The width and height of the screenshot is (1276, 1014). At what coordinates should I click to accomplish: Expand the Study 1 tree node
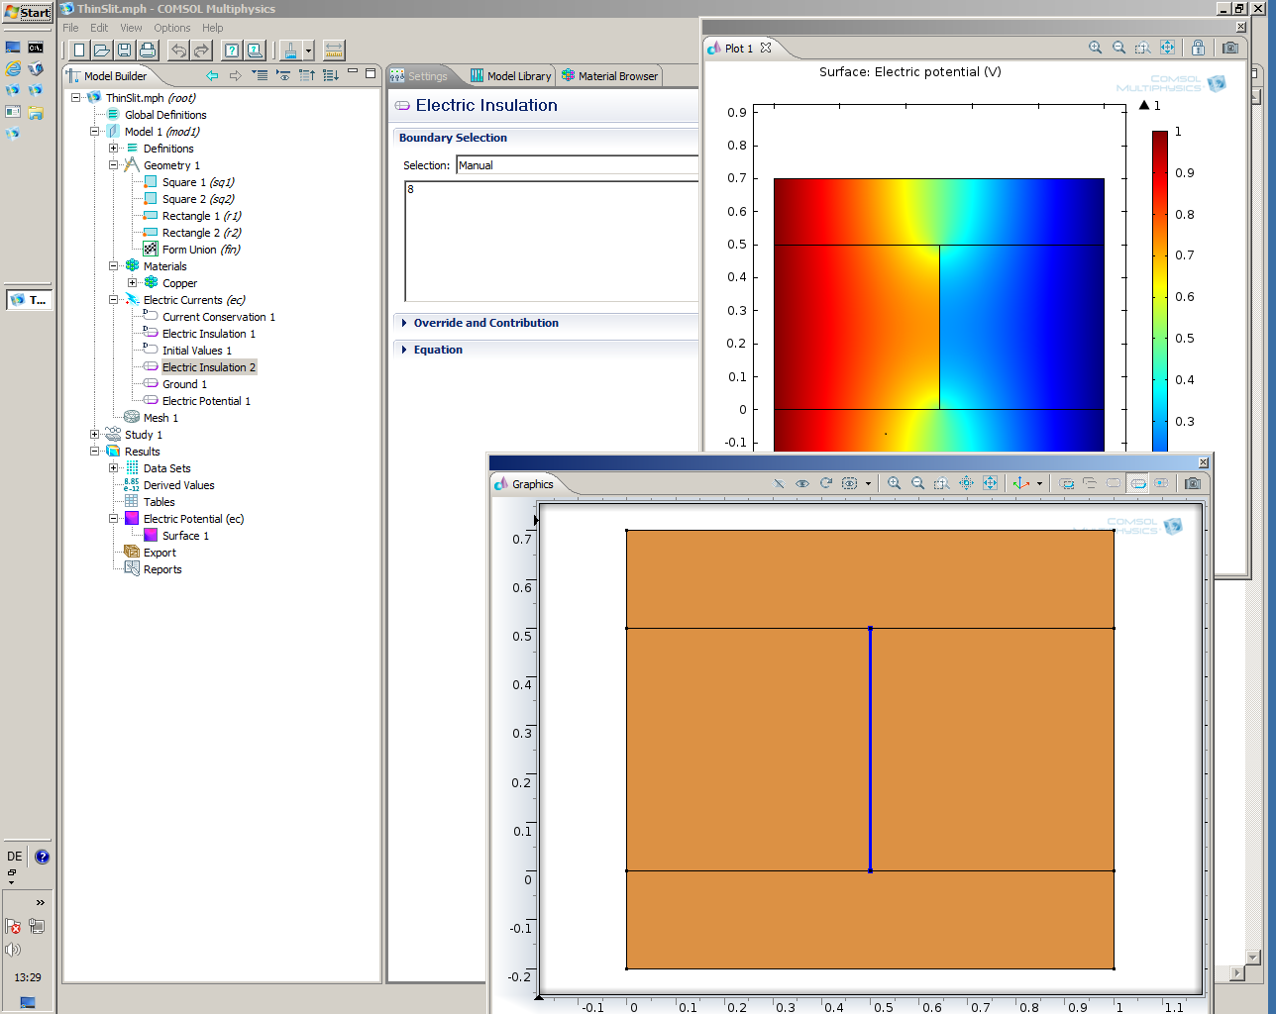pos(95,435)
